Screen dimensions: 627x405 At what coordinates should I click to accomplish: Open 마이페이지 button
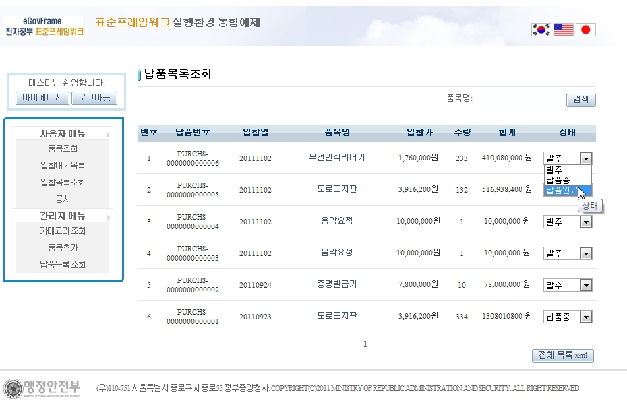click(42, 98)
